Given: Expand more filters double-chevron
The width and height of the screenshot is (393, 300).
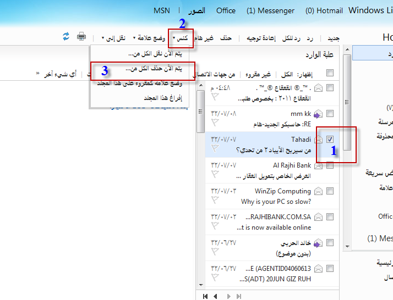Looking at the screenshot, I should (37, 73).
